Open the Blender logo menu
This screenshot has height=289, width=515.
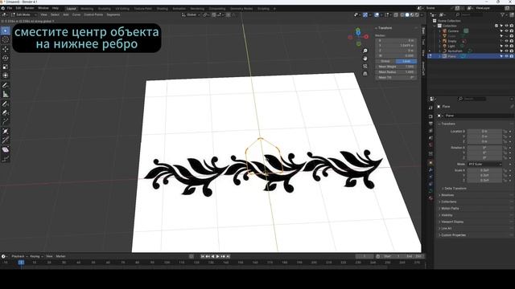coord(3,8)
